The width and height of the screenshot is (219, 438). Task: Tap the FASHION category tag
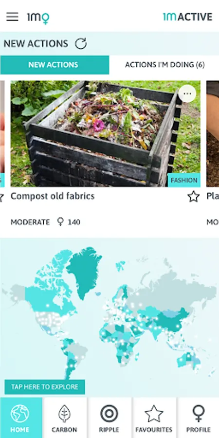pyautogui.click(x=184, y=180)
